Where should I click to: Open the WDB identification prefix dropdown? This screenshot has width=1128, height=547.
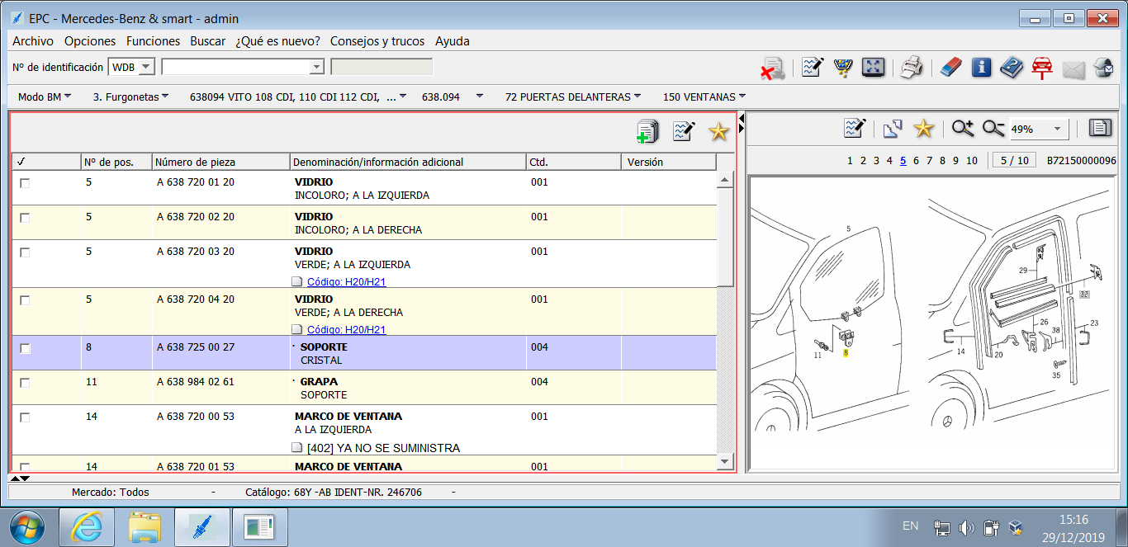coord(146,67)
